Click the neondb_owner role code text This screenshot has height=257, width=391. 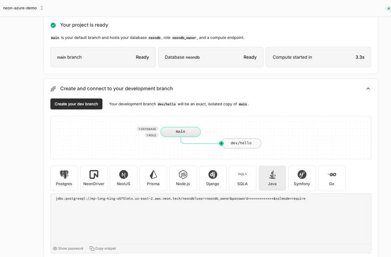[184, 38]
